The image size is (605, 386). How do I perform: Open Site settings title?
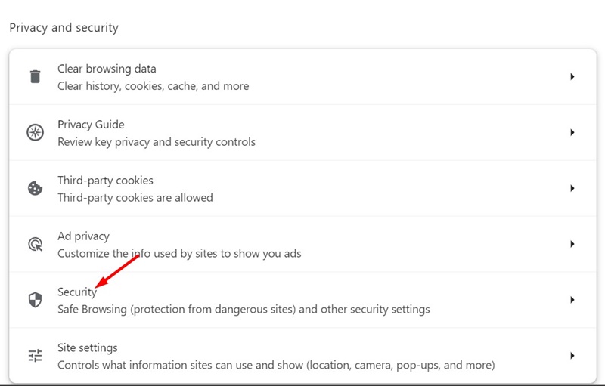click(88, 348)
